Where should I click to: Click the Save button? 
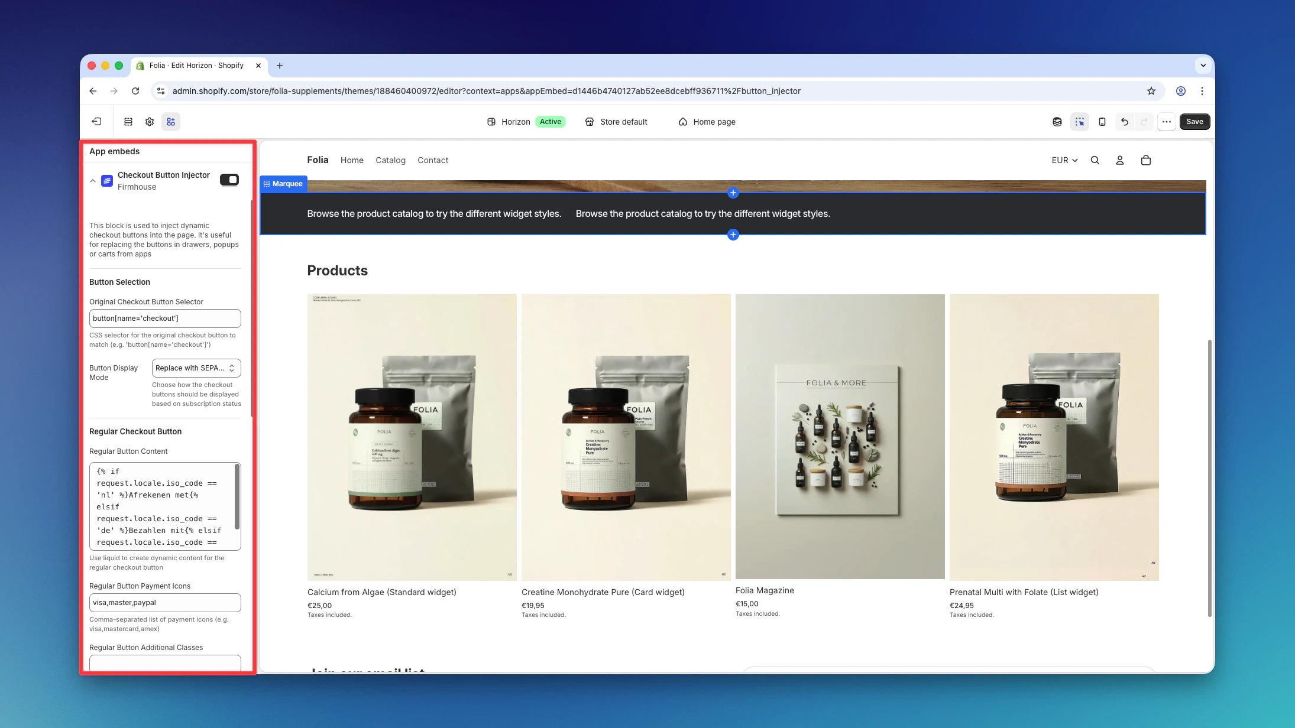(1194, 122)
